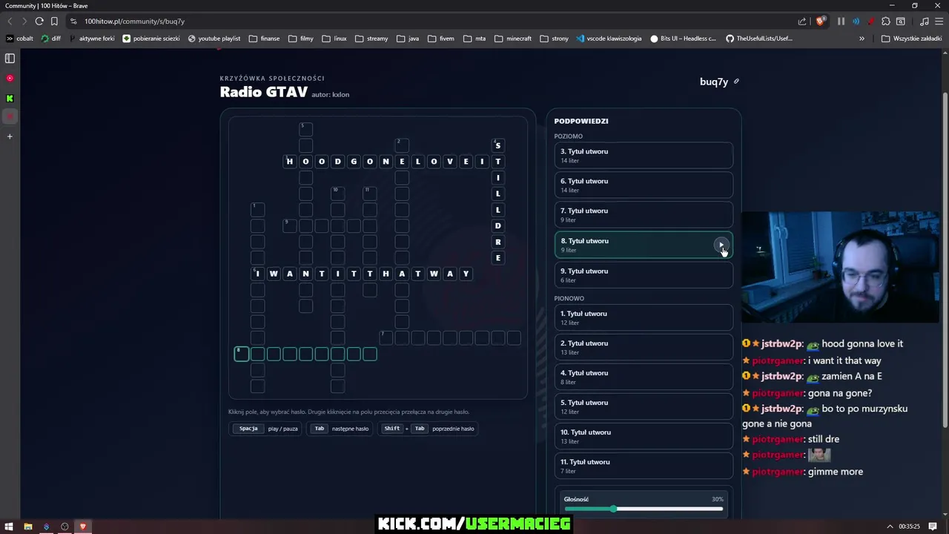
Task: Open the minecraft bookmarks folder
Action: click(x=513, y=39)
